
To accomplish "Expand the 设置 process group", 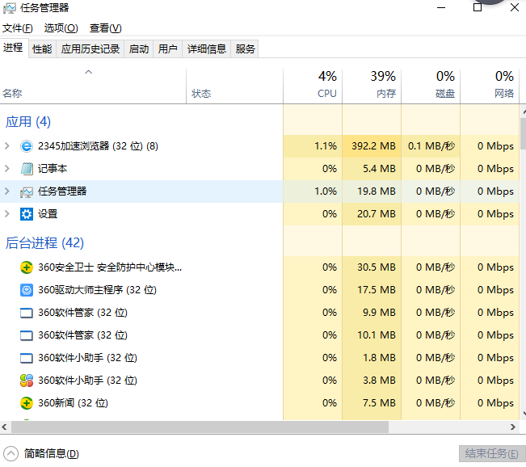I will point(7,214).
